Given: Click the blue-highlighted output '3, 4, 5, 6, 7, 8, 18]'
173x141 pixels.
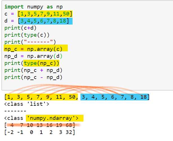Looking at the screenshot, I should (x=115, y=97).
